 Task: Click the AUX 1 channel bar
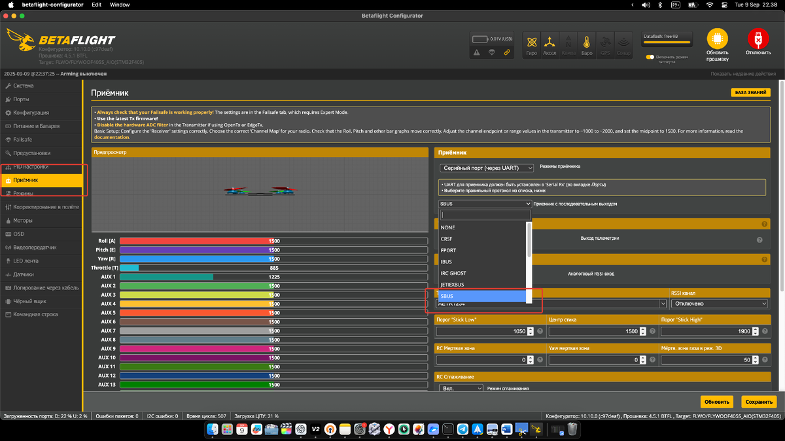click(x=273, y=277)
